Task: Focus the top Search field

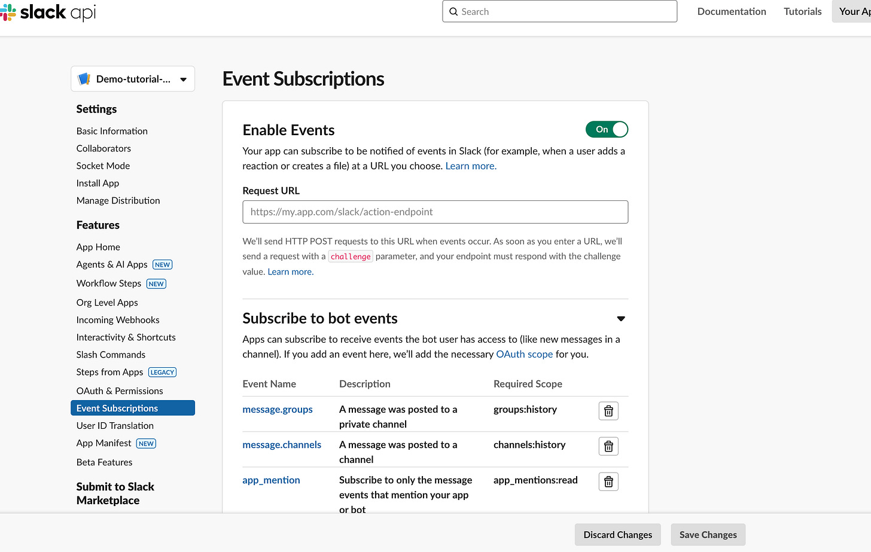Action: (x=560, y=11)
